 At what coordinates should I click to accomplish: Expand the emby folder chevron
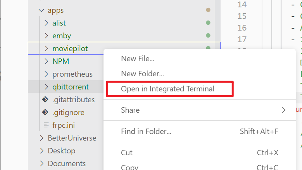[47, 36]
